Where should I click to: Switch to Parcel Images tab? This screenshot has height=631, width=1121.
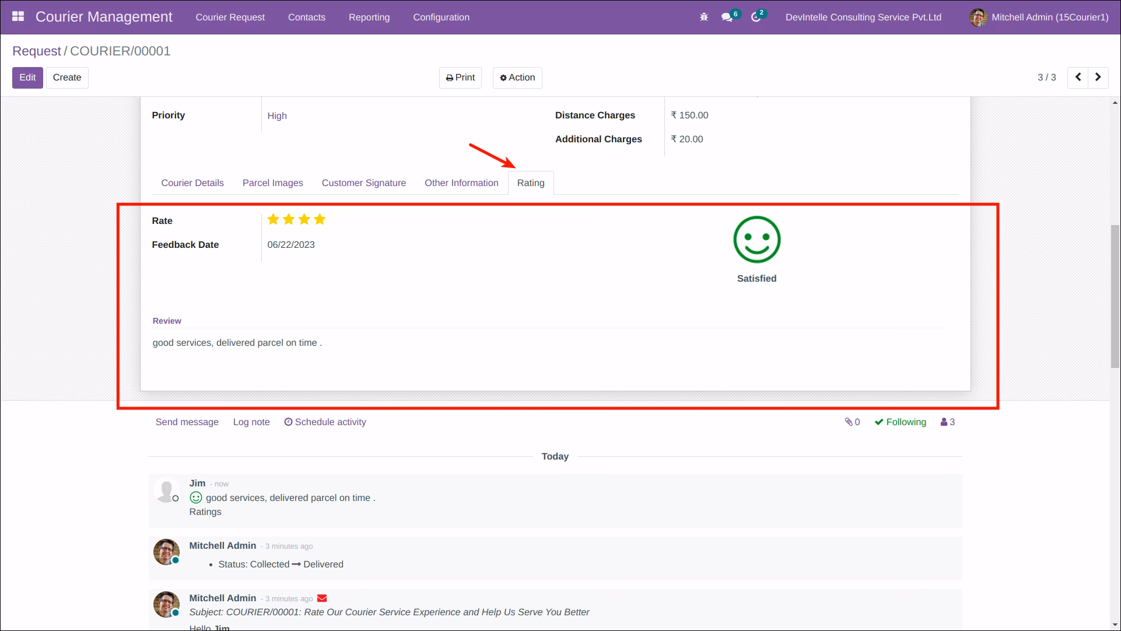tap(273, 183)
